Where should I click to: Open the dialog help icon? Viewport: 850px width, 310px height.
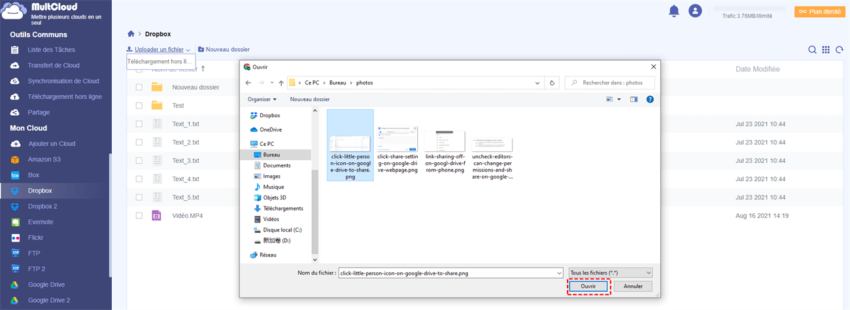pyautogui.click(x=650, y=99)
